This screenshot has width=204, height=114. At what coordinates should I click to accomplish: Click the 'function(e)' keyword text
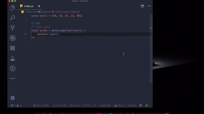tap(74, 30)
